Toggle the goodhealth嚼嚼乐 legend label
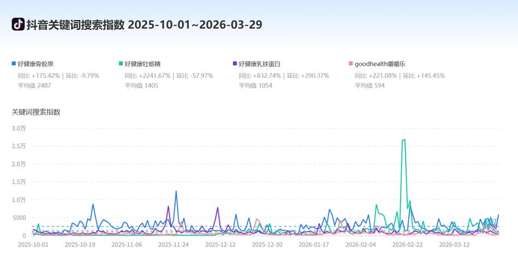 (x=380, y=64)
